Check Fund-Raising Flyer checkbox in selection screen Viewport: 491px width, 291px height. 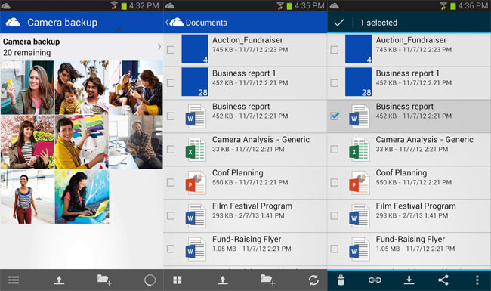[335, 249]
